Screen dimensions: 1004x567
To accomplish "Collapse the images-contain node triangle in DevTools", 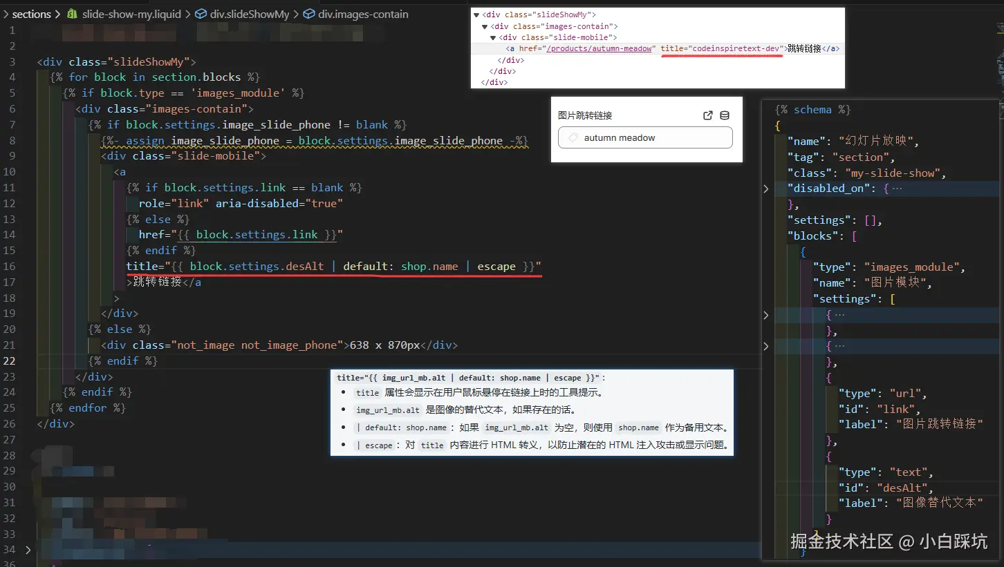I will 485,26.
